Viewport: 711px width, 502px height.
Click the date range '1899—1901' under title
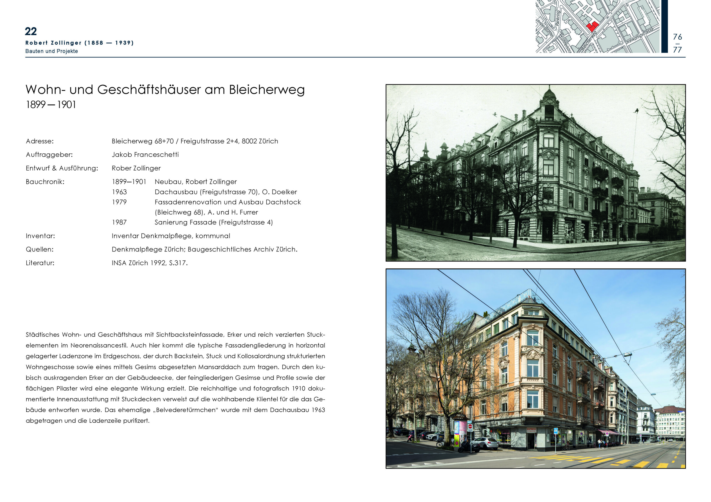tap(51, 105)
